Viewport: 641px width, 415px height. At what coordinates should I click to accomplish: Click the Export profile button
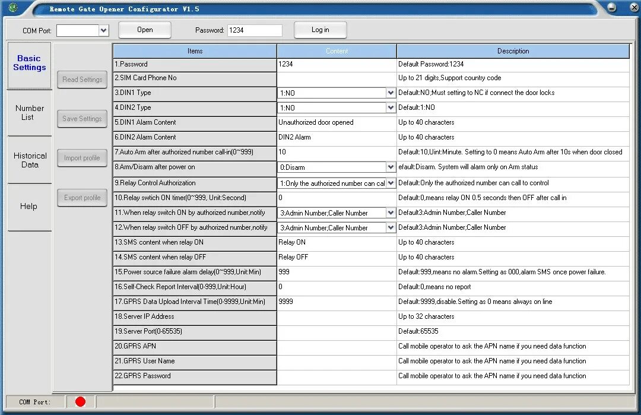pos(82,198)
